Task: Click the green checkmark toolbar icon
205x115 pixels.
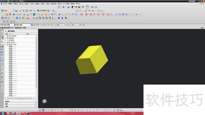Action: coord(4,21)
